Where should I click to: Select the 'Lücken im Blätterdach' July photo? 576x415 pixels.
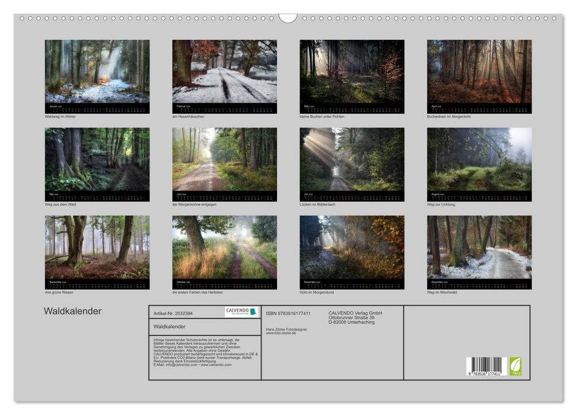pos(352,159)
